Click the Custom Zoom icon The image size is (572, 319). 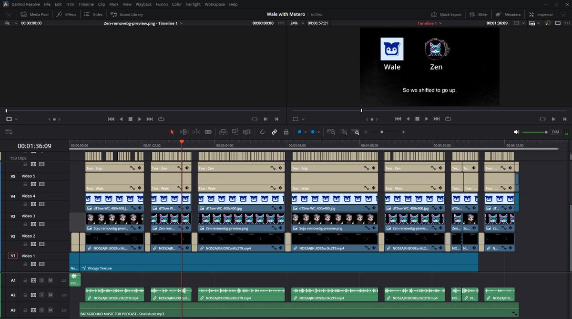(355, 132)
